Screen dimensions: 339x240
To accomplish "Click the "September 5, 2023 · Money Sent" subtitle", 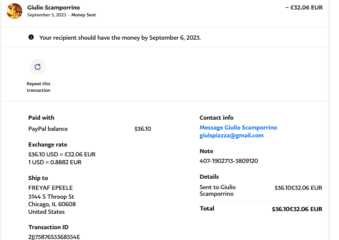I will (62, 15).
